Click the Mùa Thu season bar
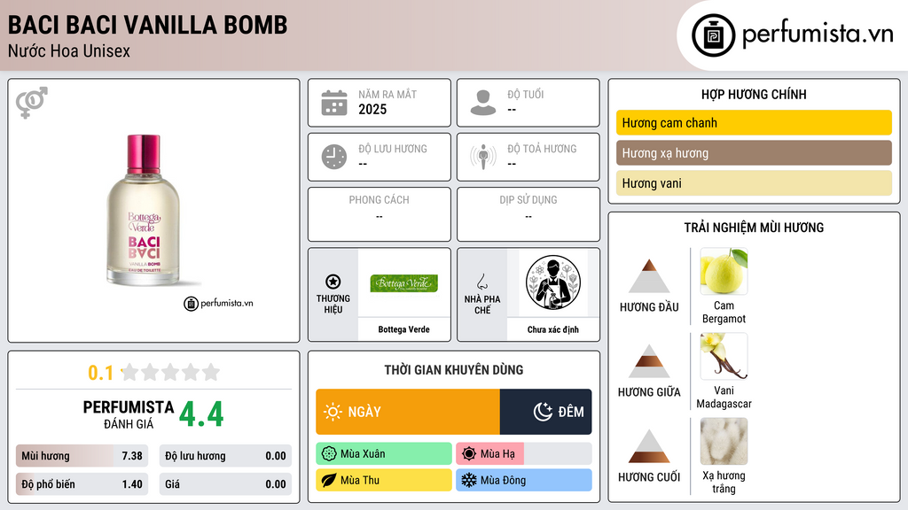 tap(384, 480)
